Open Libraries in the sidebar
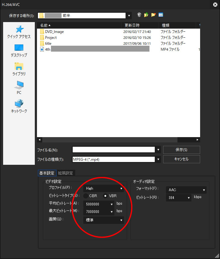This screenshot has height=259, width=220. click(19, 69)
